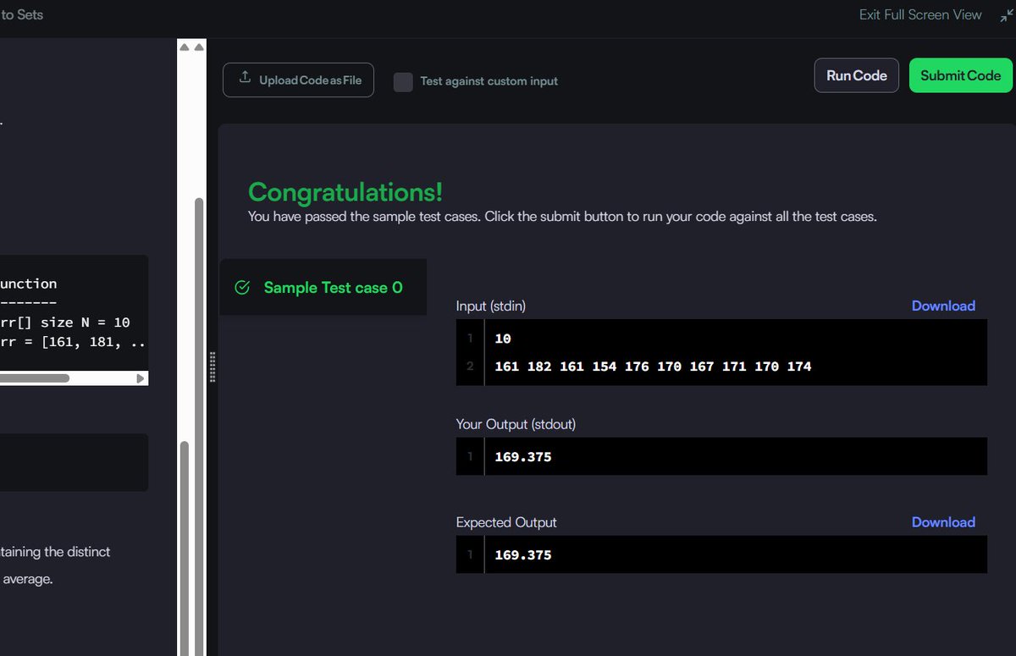Viewport: 1016px width, 656px height.
Task: Click the Upload Code as File button
Action: [298, 80]
